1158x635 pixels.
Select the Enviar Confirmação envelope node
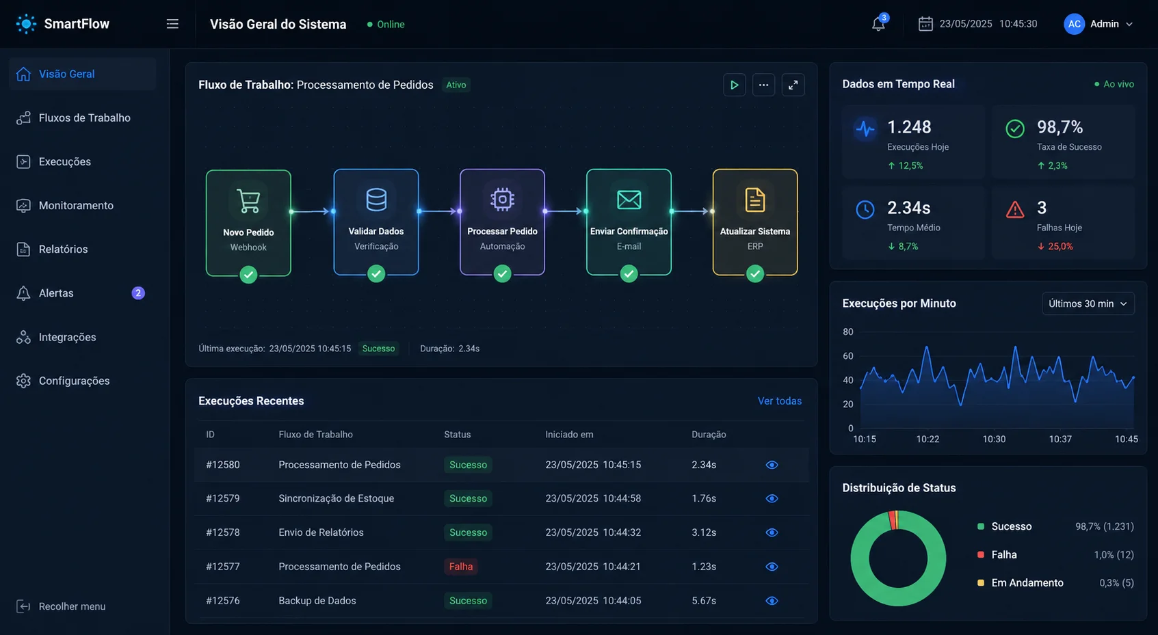[x=629, y=222]
